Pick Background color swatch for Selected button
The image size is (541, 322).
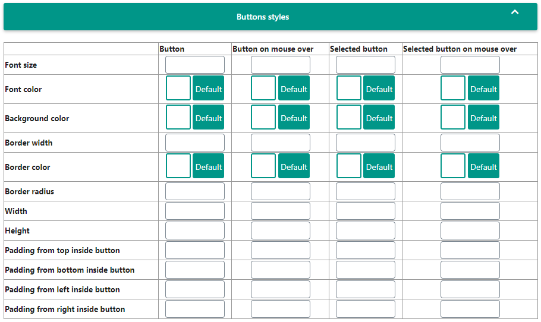pyautogui.click(x=349, y=118)
